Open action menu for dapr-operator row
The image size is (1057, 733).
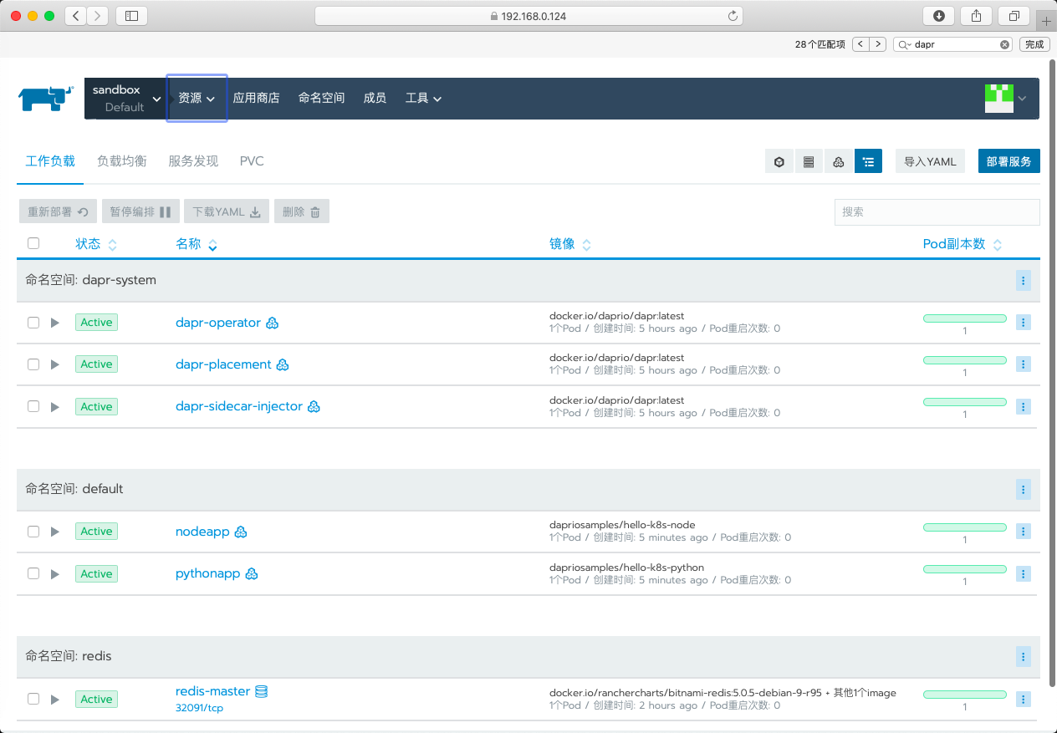(1023, 323)
